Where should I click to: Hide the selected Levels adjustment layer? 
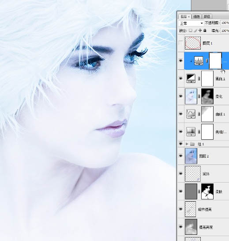(x=180, y=61)
